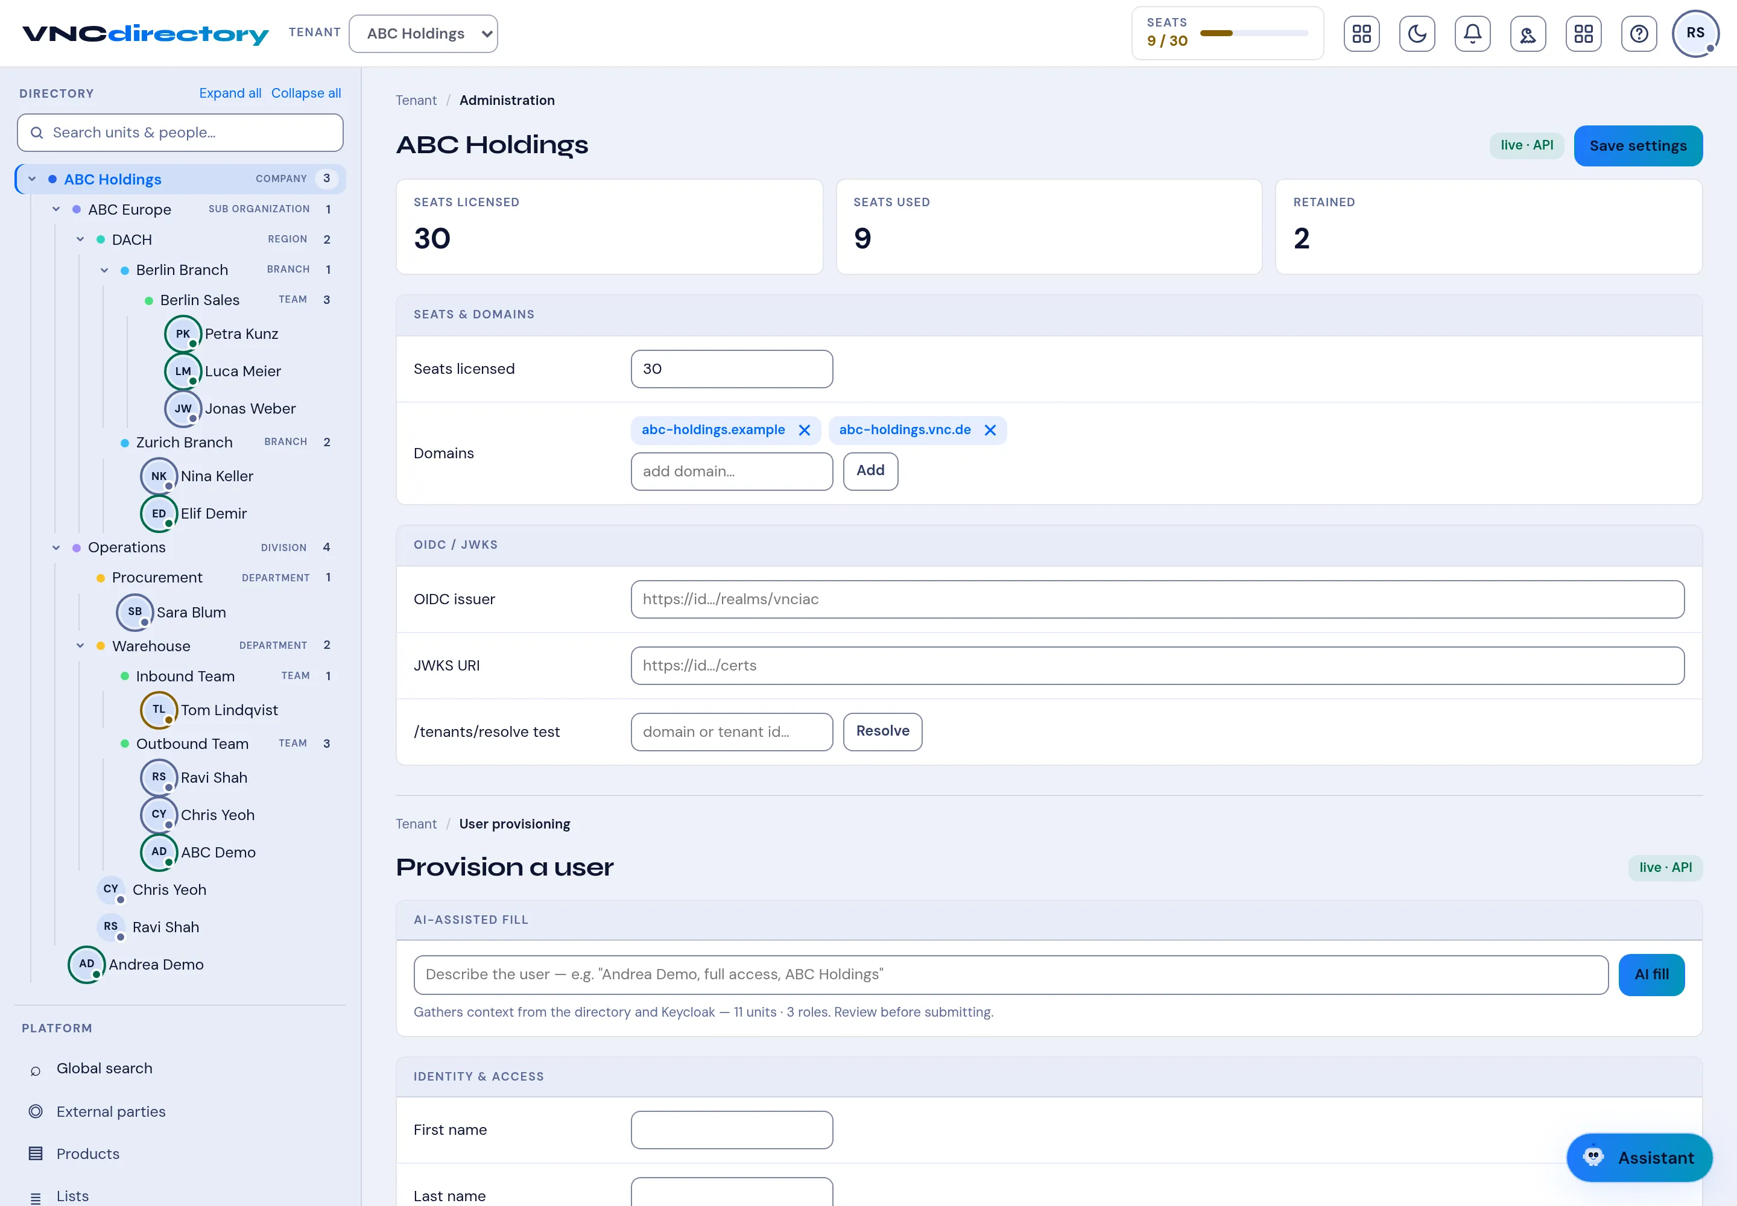The image size is (1737, 1206).
Task: Focus the Seats licensed input
Action: 731,369
